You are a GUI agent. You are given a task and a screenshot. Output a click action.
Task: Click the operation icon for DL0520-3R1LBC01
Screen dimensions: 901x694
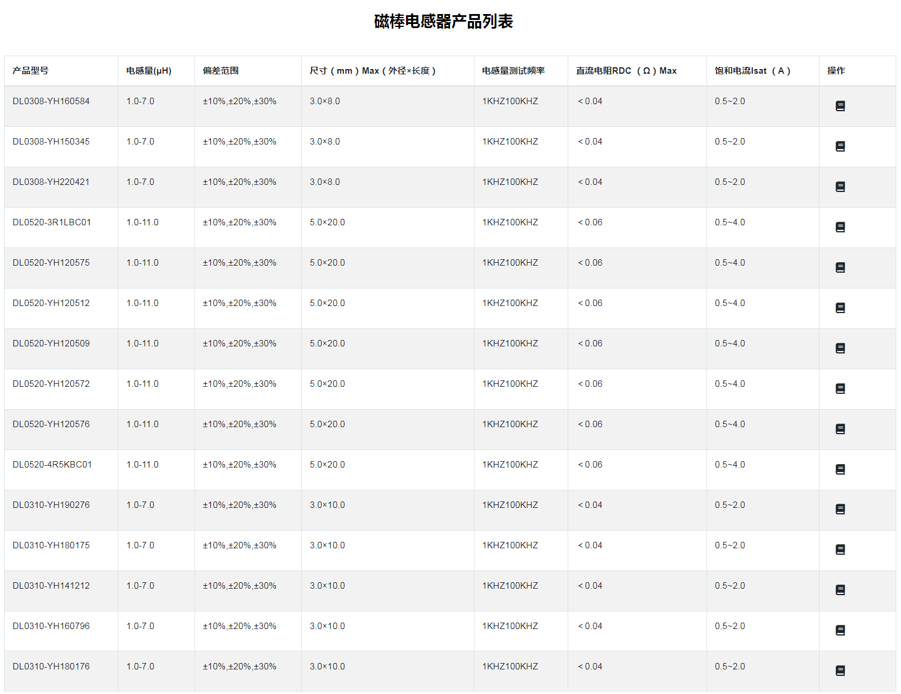pyautogui.click(x=840, y=226)
